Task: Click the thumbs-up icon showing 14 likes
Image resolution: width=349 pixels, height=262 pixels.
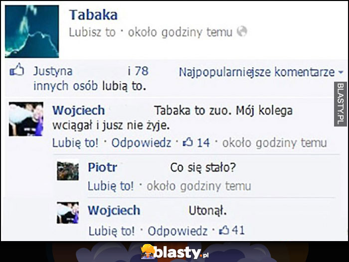Action: (x=187, y=142)
